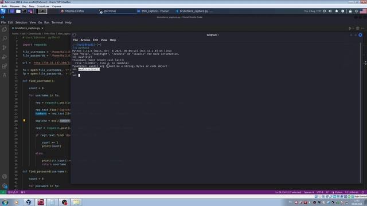
Task: Open View menu in qterminal
Action: click(104, 40)
